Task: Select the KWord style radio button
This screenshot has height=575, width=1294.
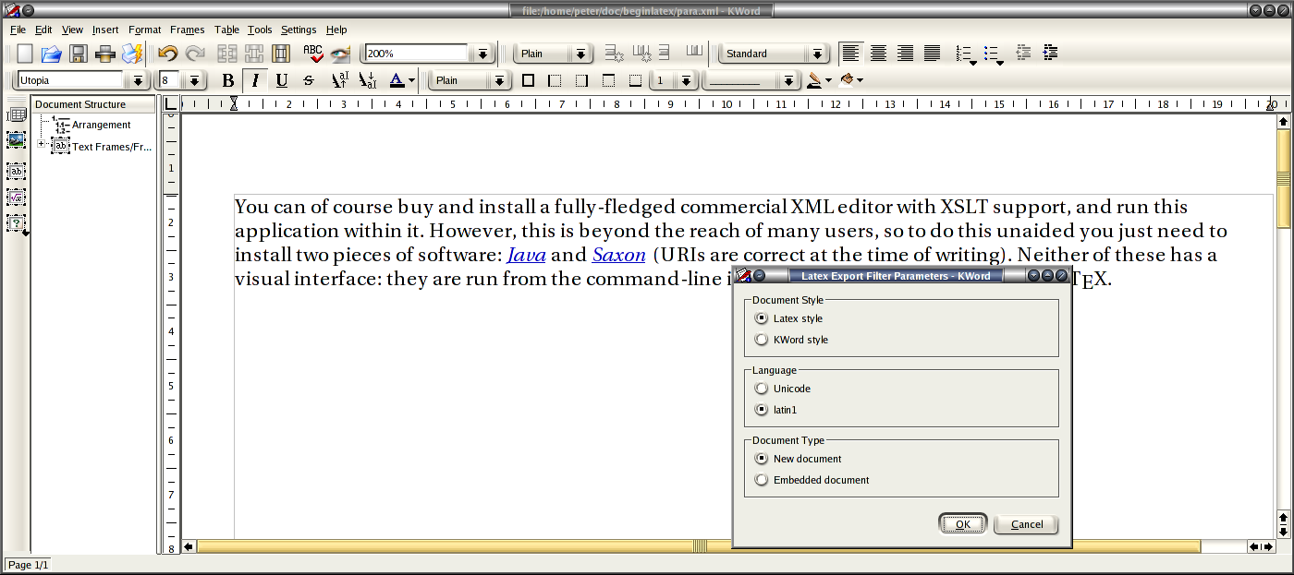Action: tap(762, 340)
